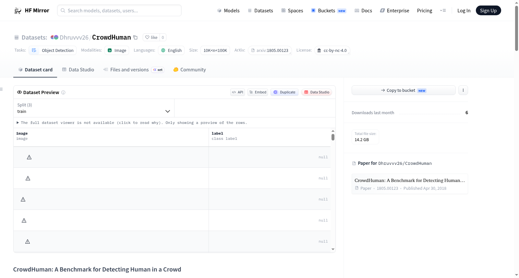This screenshot has width=519, height=278.
Task: Click the cc-by-nc-4.0 license tag
Action: click(332, 50)
